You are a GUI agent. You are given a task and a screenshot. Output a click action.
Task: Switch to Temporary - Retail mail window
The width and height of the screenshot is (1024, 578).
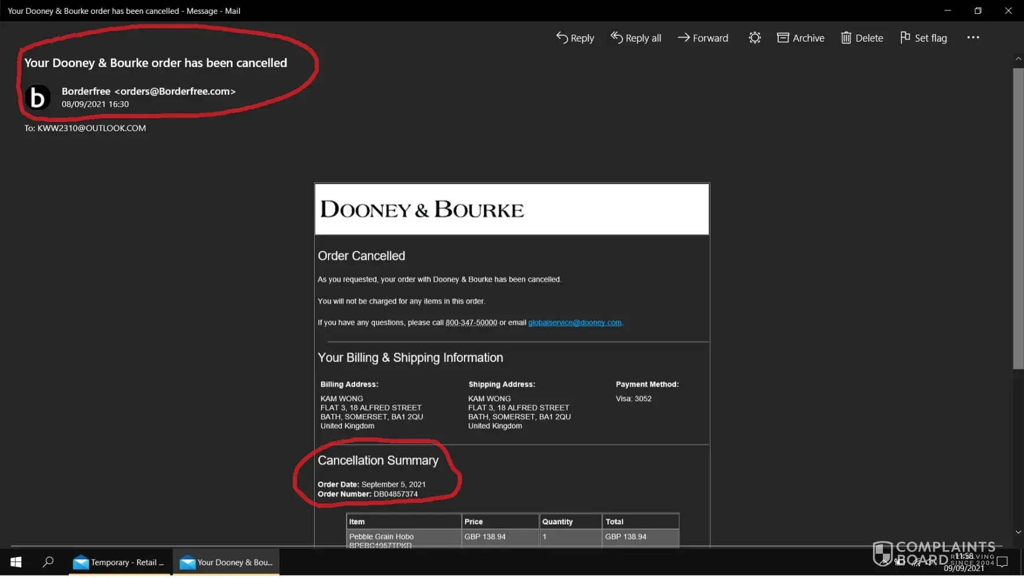coord(119,562)
